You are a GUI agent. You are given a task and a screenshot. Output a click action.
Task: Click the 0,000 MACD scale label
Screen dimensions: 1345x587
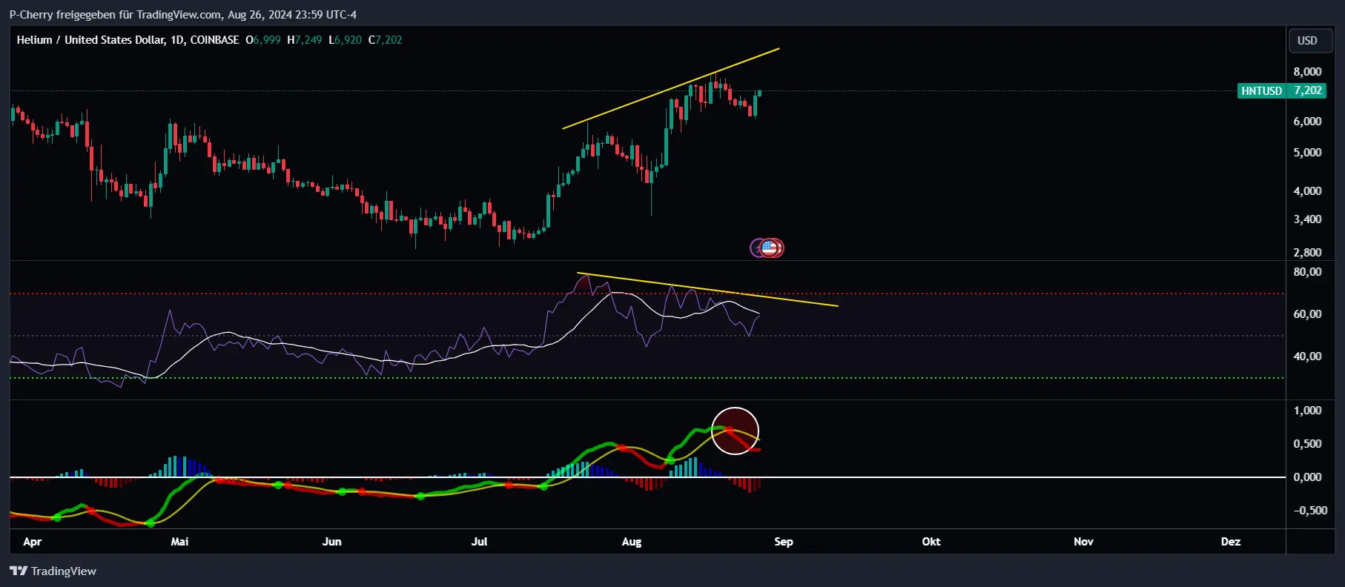[1307, 477]
